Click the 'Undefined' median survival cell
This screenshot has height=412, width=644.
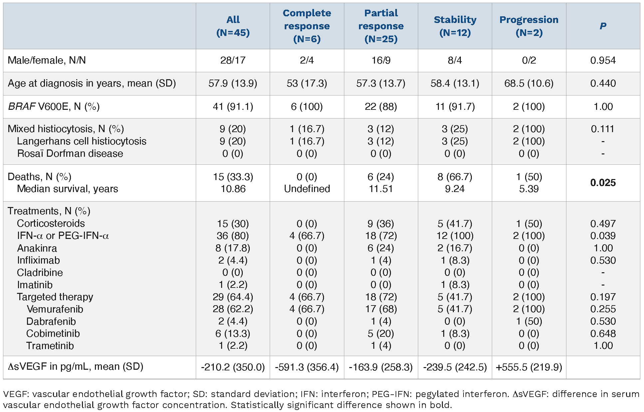tap(307, 189)
